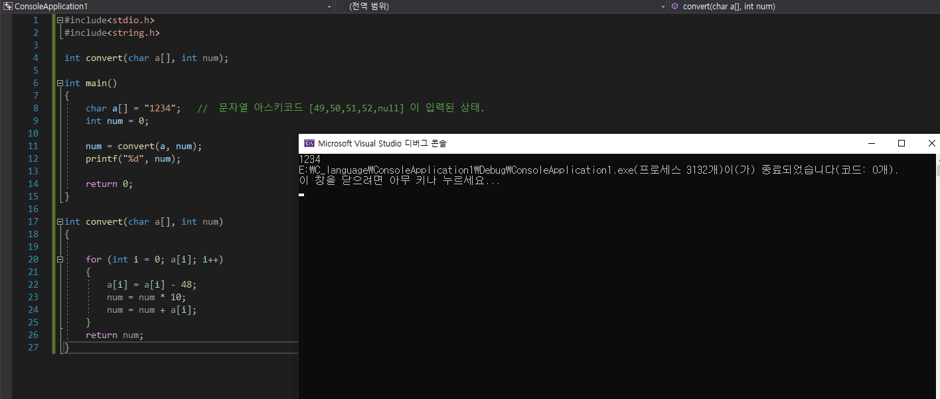
Task: Click the printf("%d", num) statement
Action: (x=133, y=158)
